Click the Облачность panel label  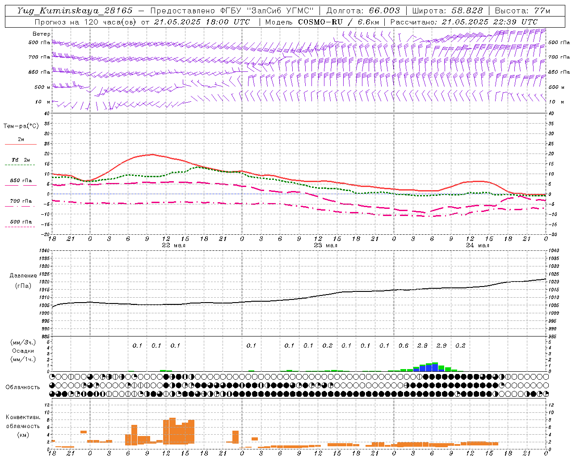point(23,387)
